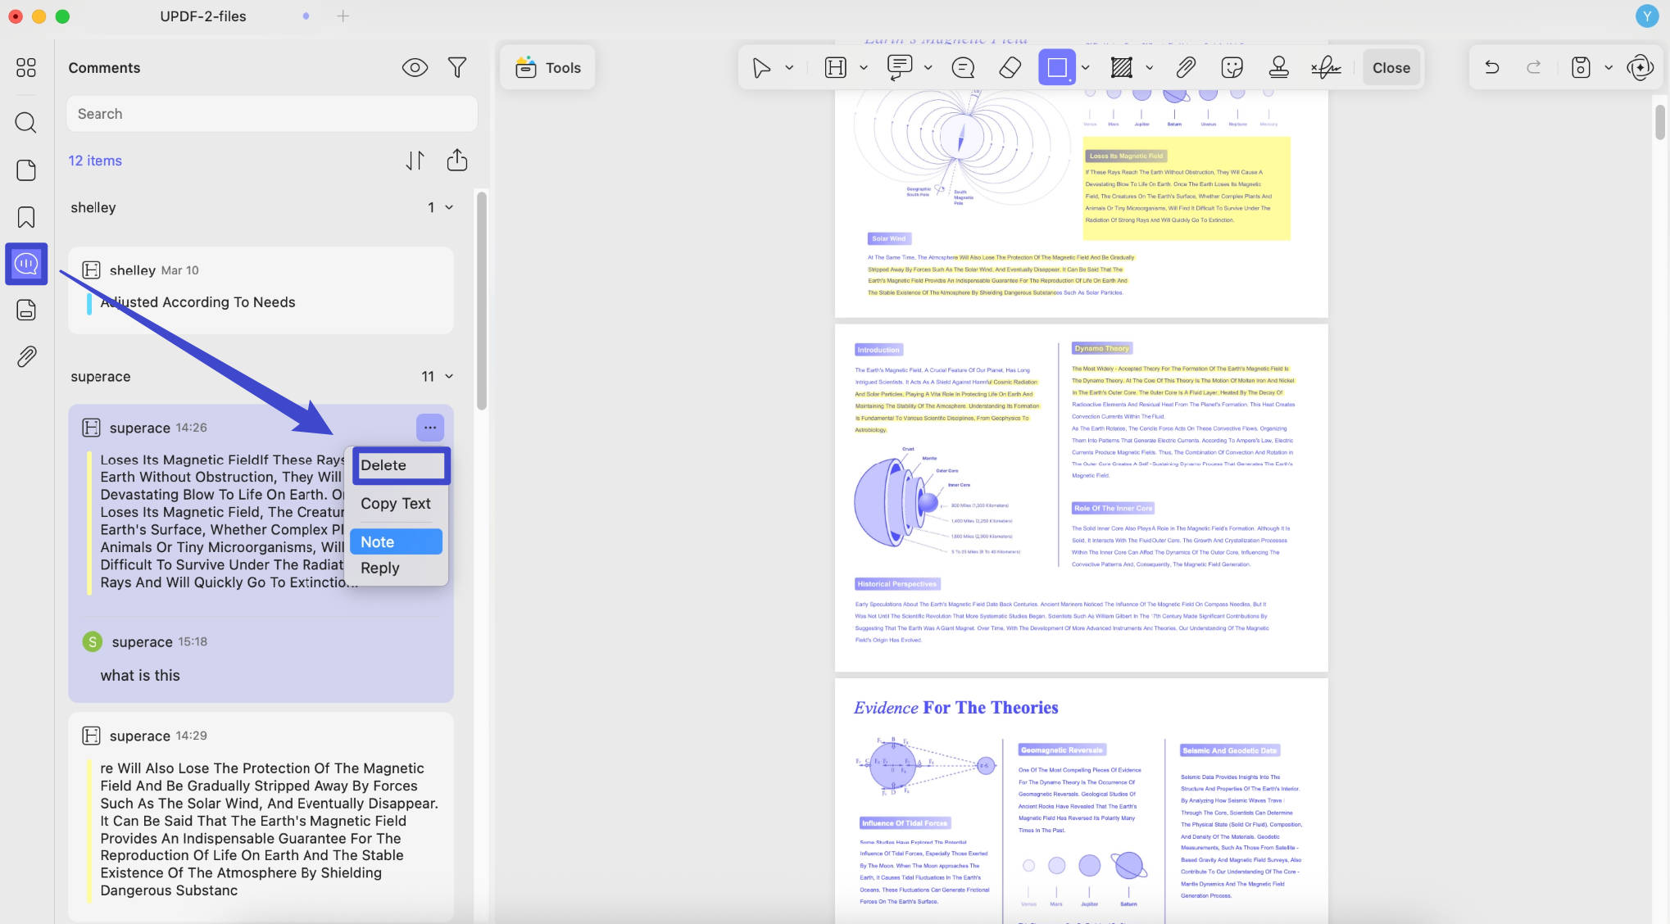This screenshot has height=924, width=1670.
Task: Redo the last action
Action: [1534, 68]
